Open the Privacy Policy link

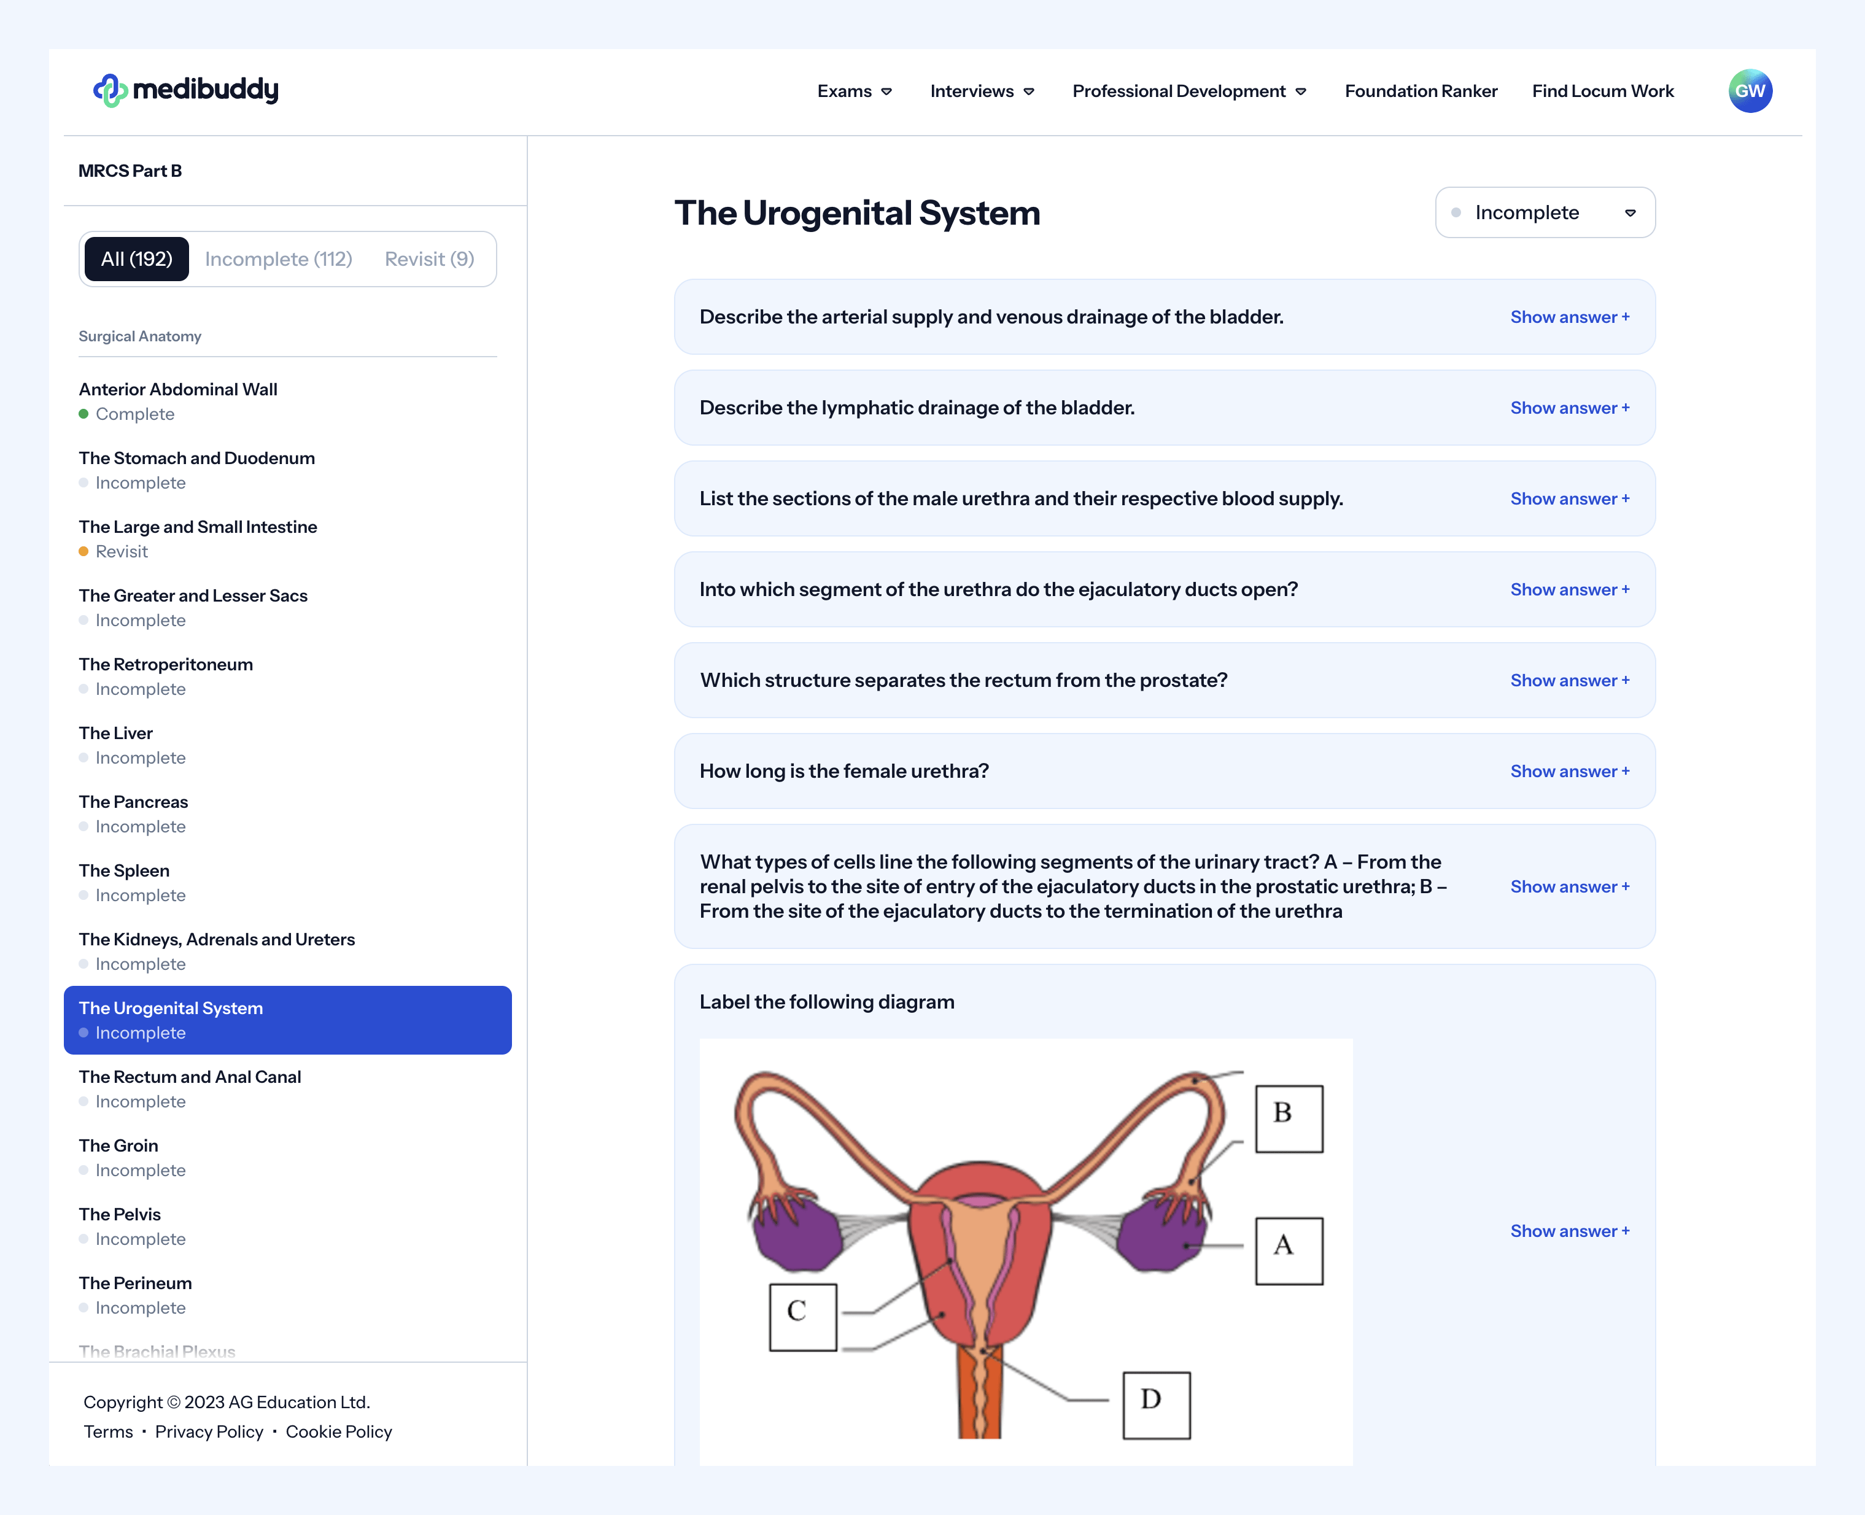pyautogui.click(x=209, y=1432)
